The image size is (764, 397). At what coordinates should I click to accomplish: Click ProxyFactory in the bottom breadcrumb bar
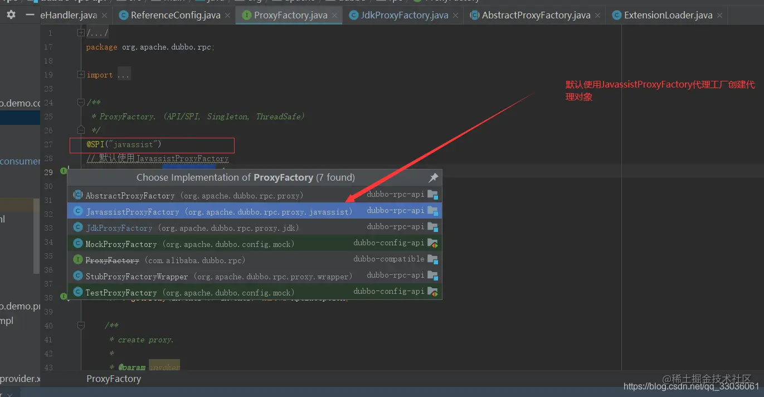[114, 379]
